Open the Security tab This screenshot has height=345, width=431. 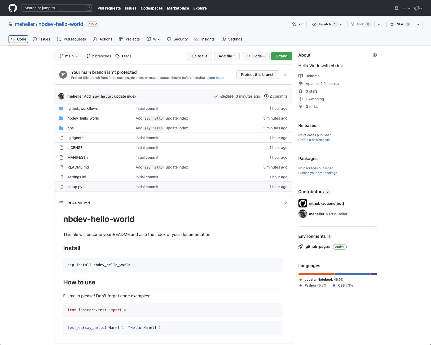click(x=177, y=39)
